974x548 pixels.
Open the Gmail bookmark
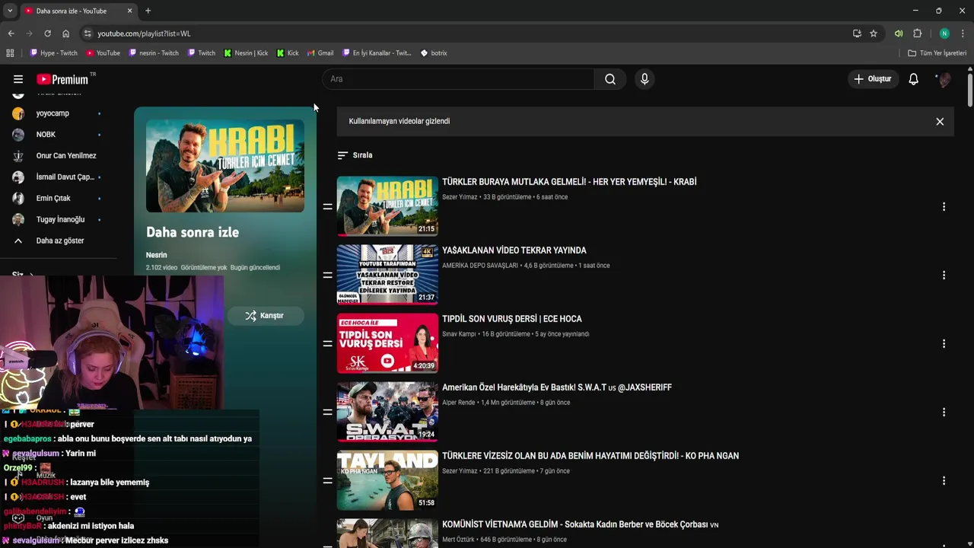tap(320, 53)
